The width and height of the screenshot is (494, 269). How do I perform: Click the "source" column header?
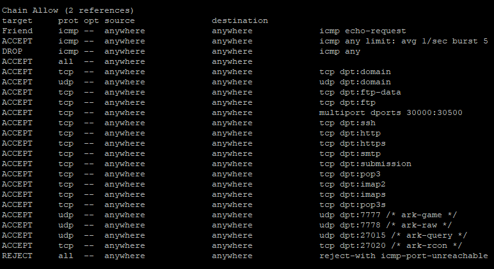pyautogui.click(x=120, y=20)
